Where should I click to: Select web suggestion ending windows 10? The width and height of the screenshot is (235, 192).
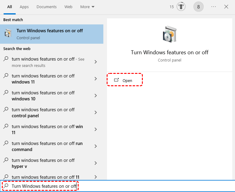pos(52,96)
